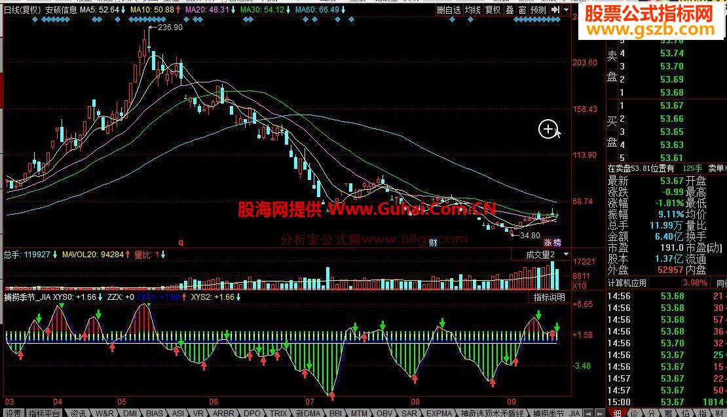Switch to the 指 tab in right panel
Screen dimensions: 727x417
click(x=702, y=413)
